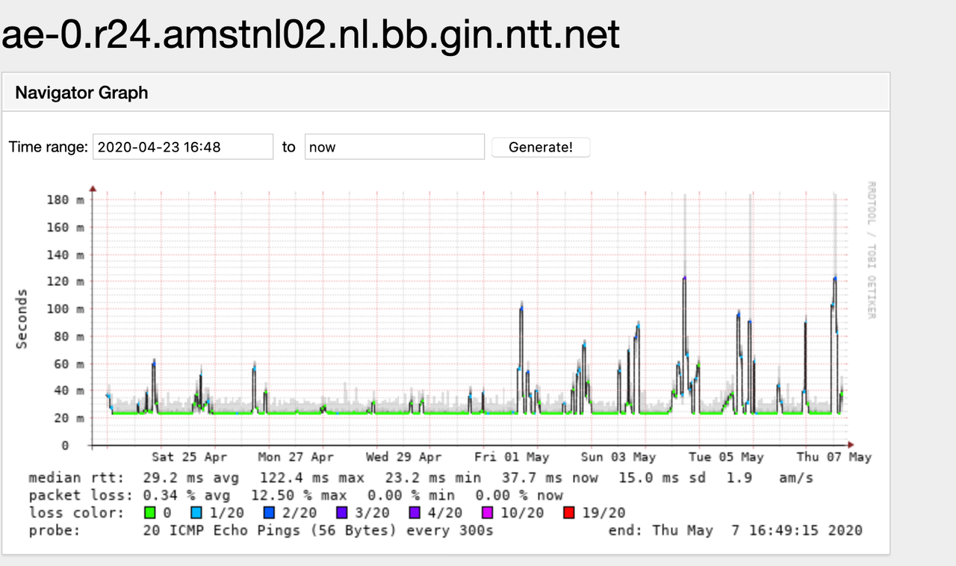Image resolution: width=956 pixels, height=566 pixels.
Task: Click the '37.7 ms now' rtt value
Action: tap(550, 478)
